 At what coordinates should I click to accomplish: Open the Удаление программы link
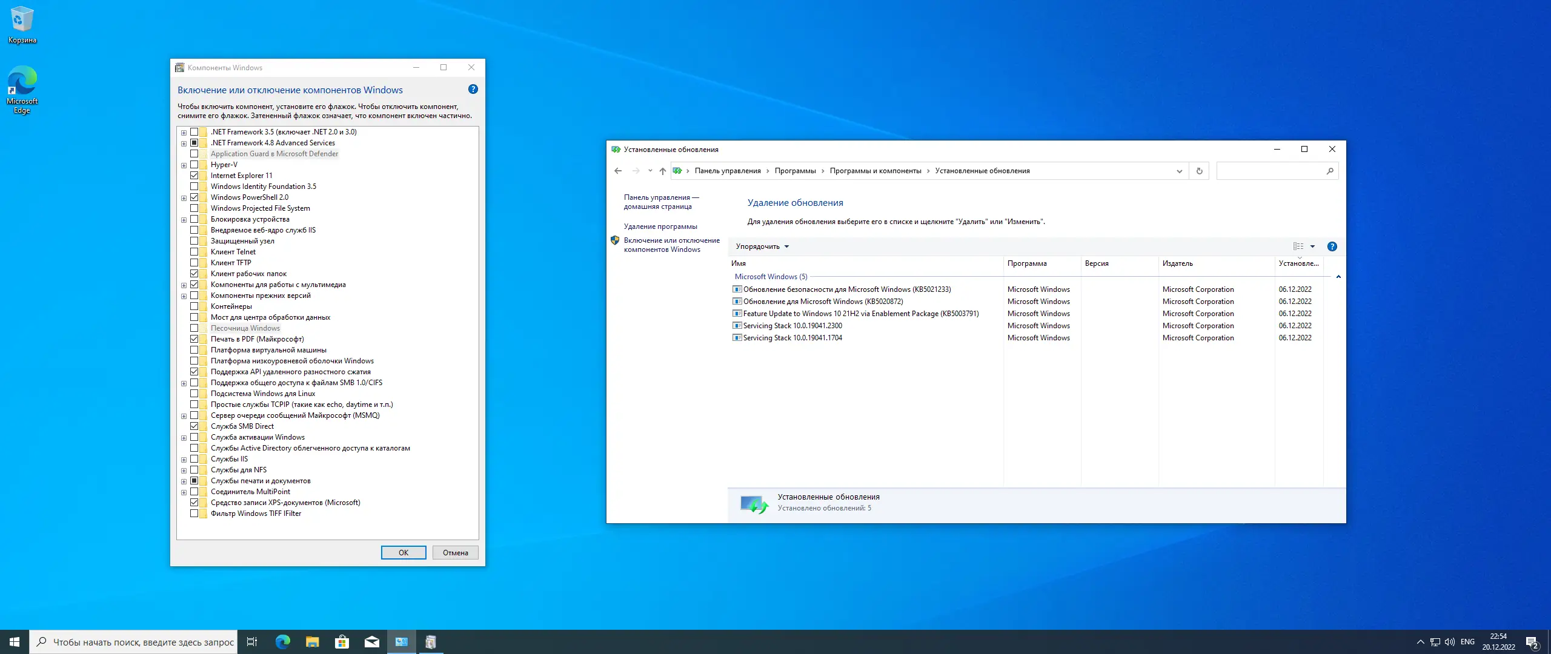660,226
